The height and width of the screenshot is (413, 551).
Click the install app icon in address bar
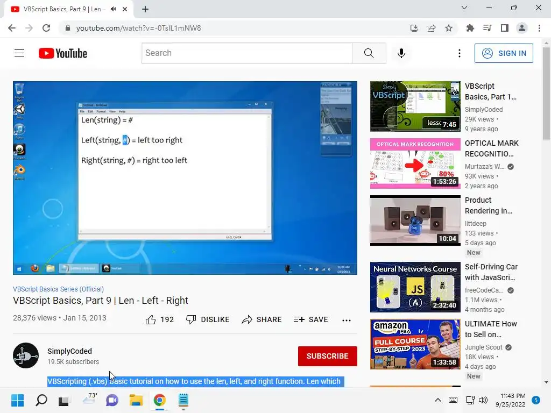coord(414,28)
